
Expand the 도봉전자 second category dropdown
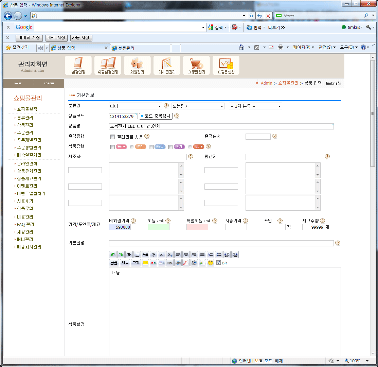tap(198, 106)
